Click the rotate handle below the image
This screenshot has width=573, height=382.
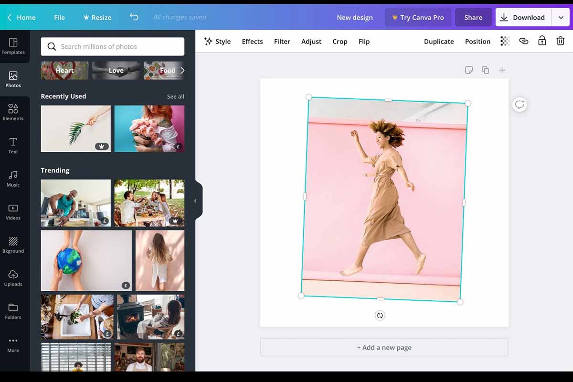[380, 315]
